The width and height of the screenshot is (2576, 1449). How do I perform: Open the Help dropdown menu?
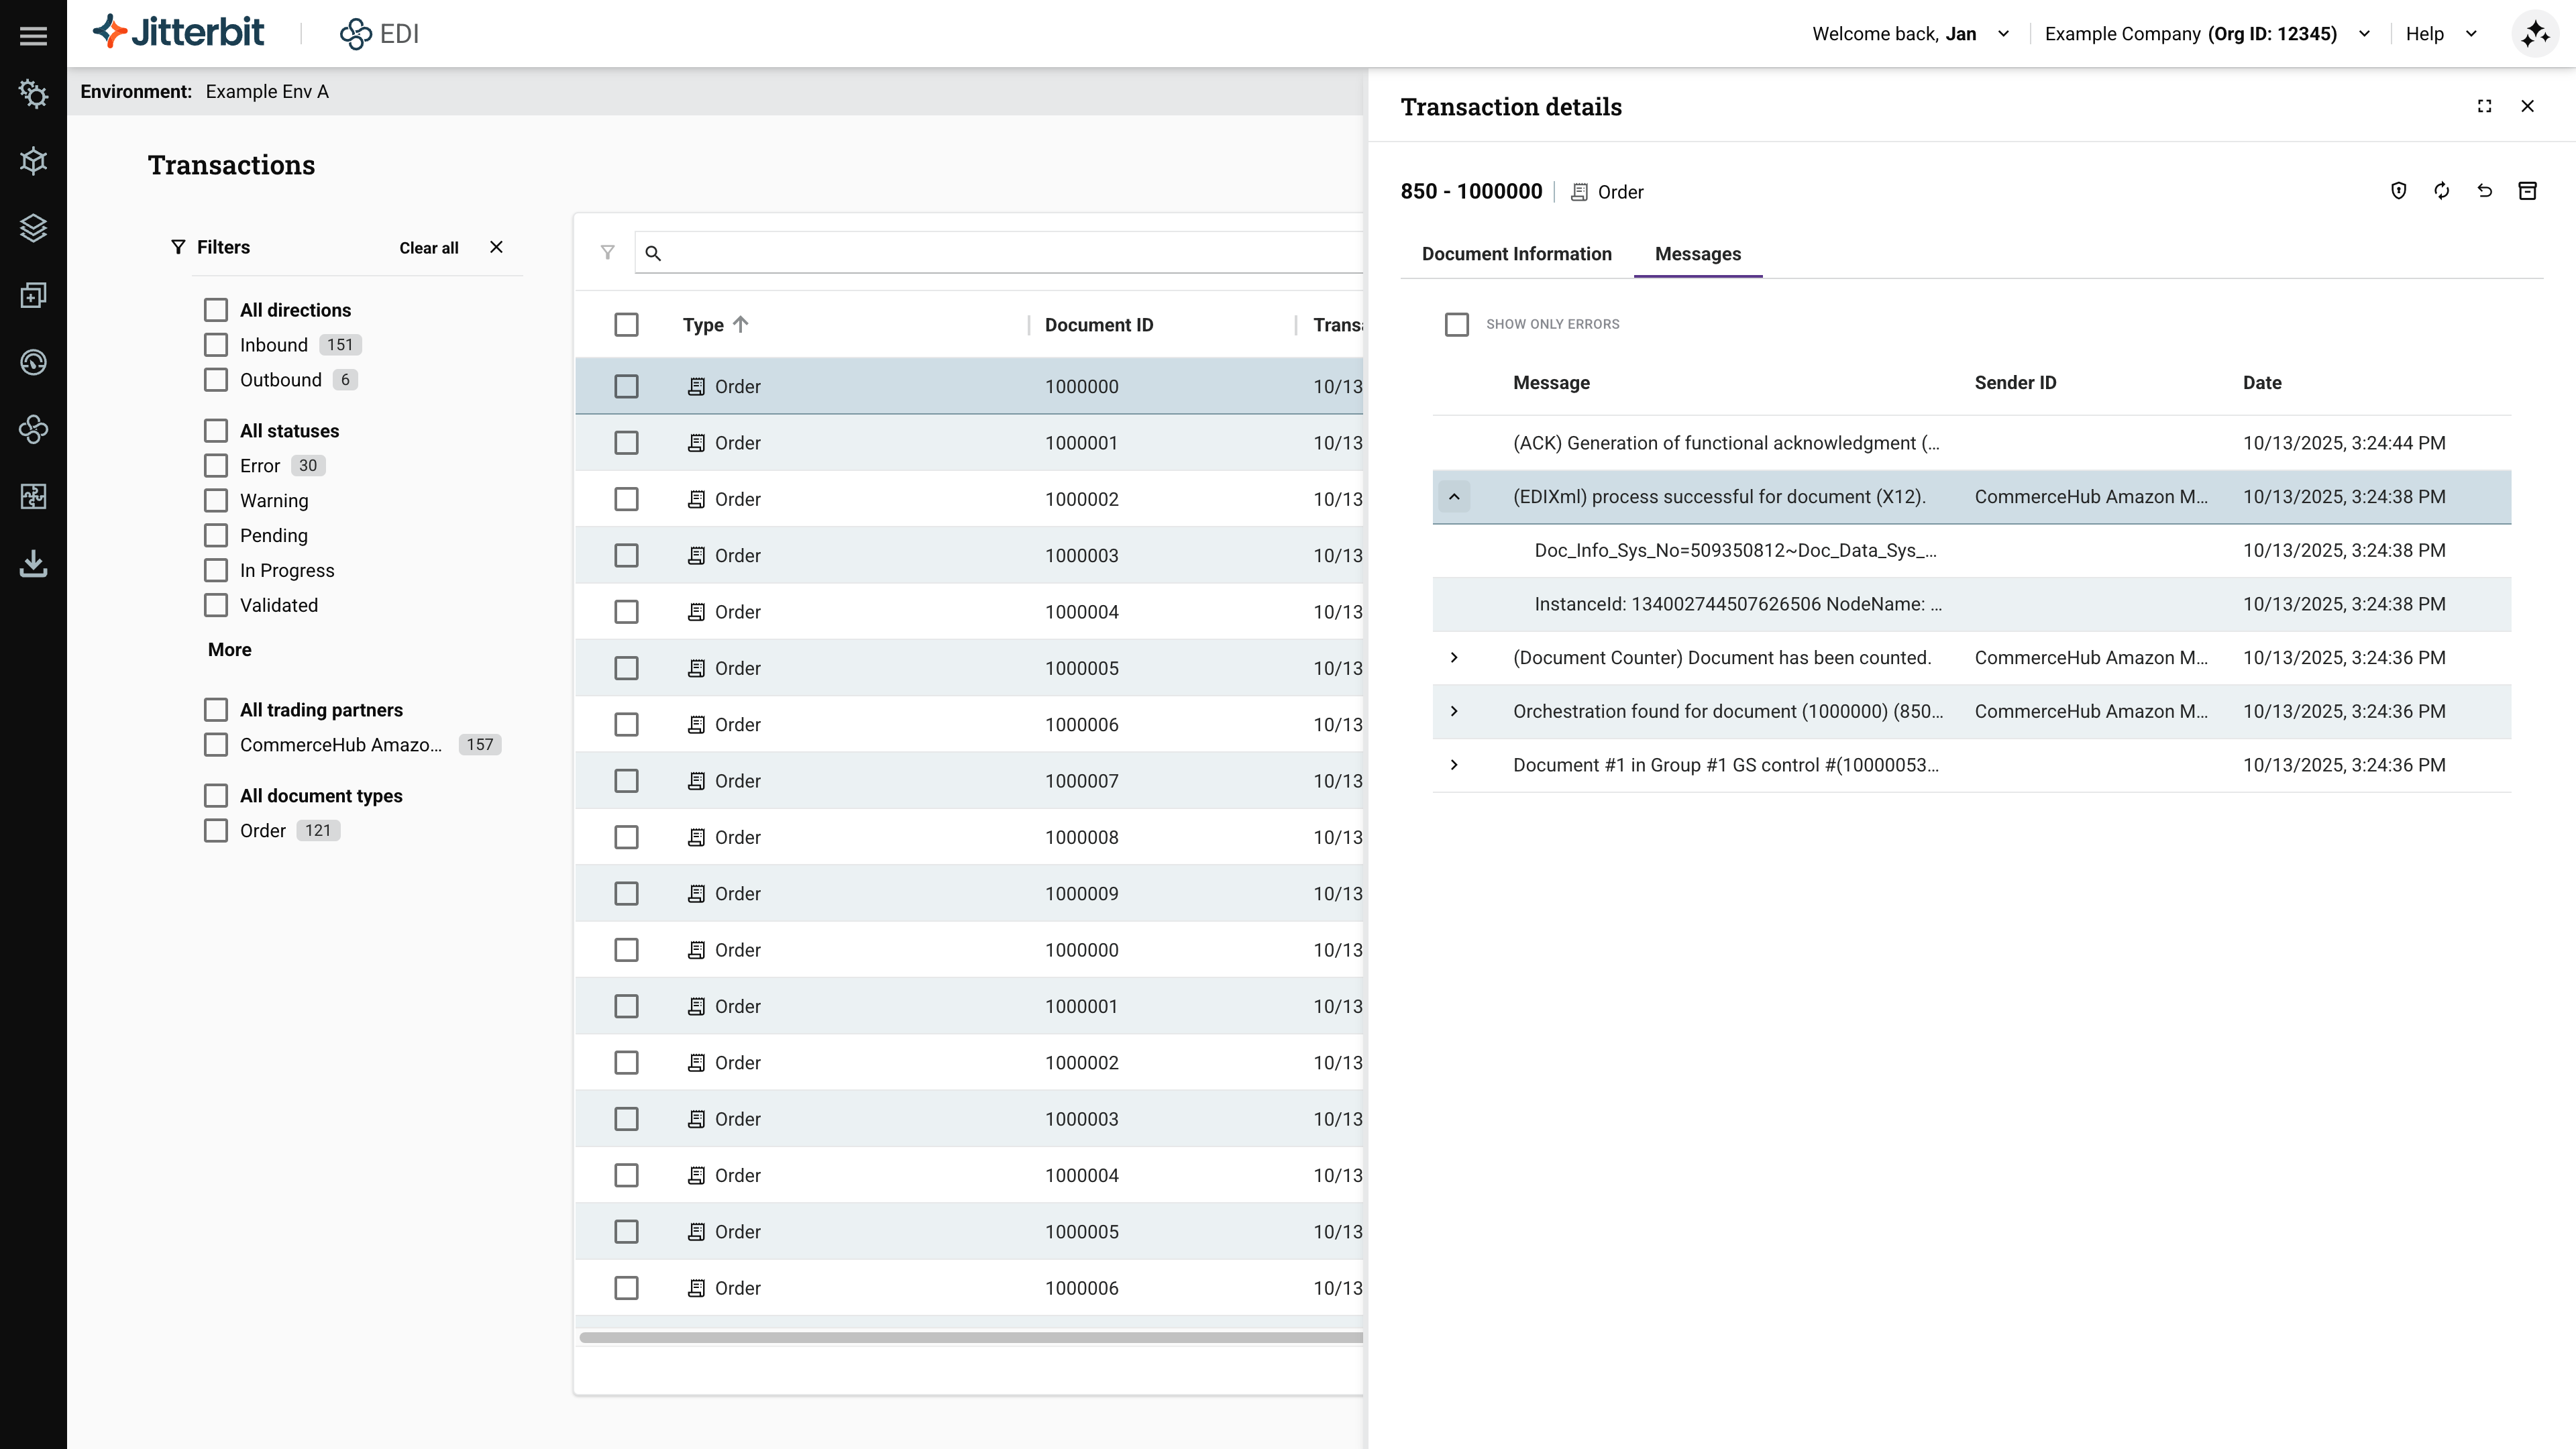2440,34
